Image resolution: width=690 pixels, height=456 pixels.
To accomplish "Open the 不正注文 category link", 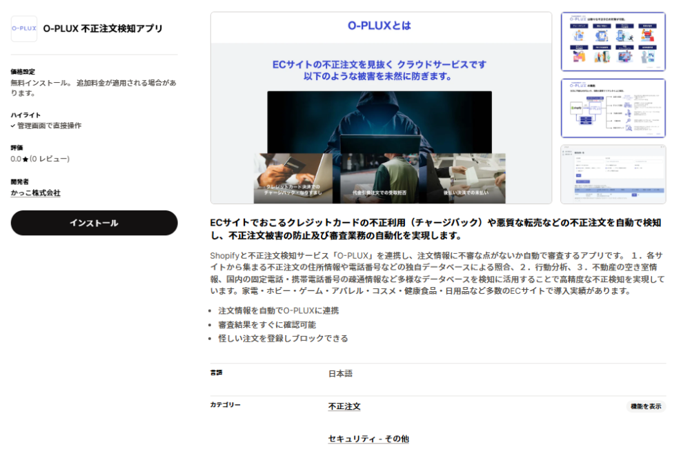I will pyautogui.click(x=344, y=406).
